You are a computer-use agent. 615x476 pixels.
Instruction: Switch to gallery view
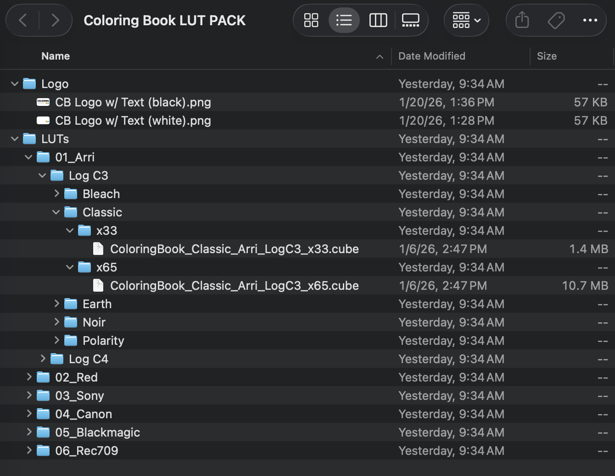point(410,20)
